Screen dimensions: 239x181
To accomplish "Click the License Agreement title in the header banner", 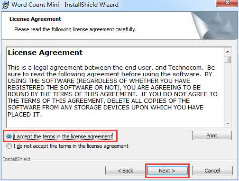I will tap(35, 19).
